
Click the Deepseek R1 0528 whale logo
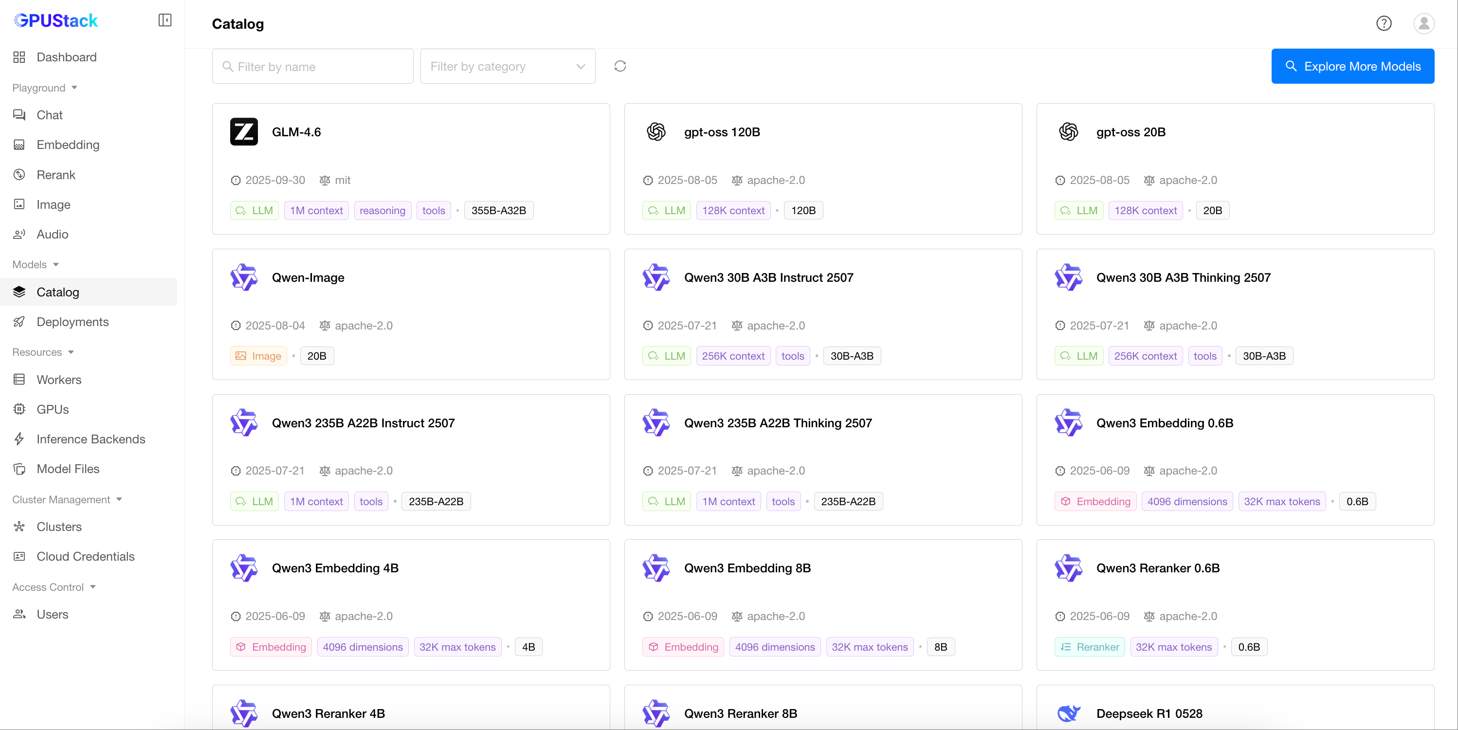coord(1068,713)
